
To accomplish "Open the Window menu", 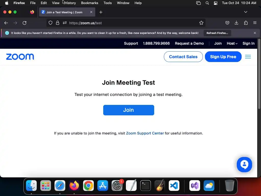I will pos(123,3).
